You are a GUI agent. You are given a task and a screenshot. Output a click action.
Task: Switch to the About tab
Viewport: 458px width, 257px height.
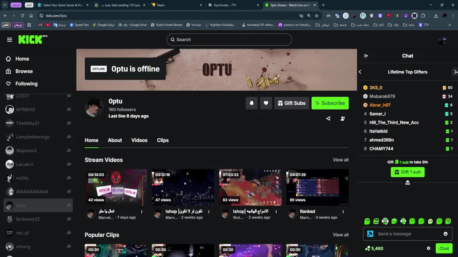tap(115, 140)
